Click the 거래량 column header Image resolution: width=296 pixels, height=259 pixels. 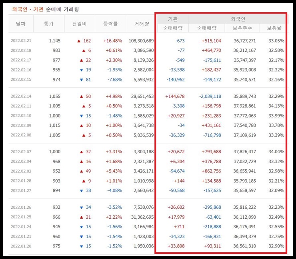pyautogui.click(x=142, y=24)
